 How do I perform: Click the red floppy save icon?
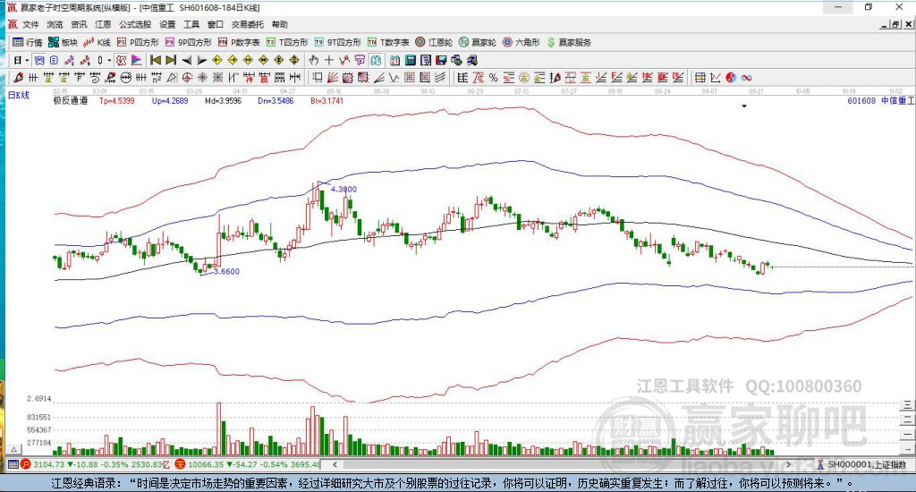click(x=441, y=60)
